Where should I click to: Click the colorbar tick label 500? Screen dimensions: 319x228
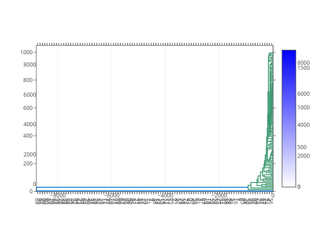[x=302, y=147]
